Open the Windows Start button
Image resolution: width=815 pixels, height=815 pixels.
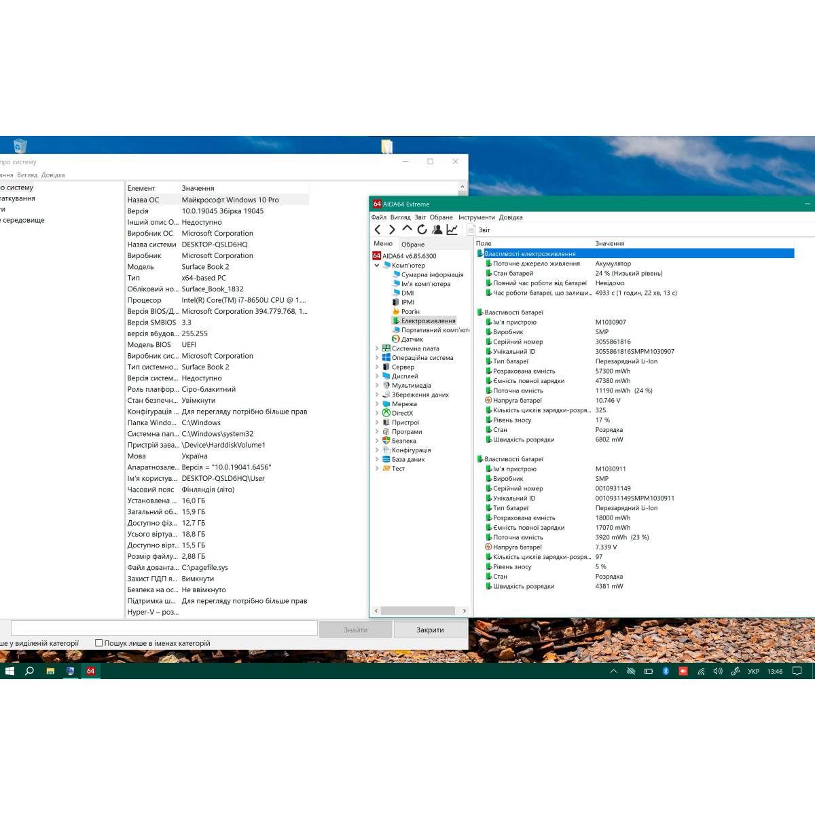[10, 671]
